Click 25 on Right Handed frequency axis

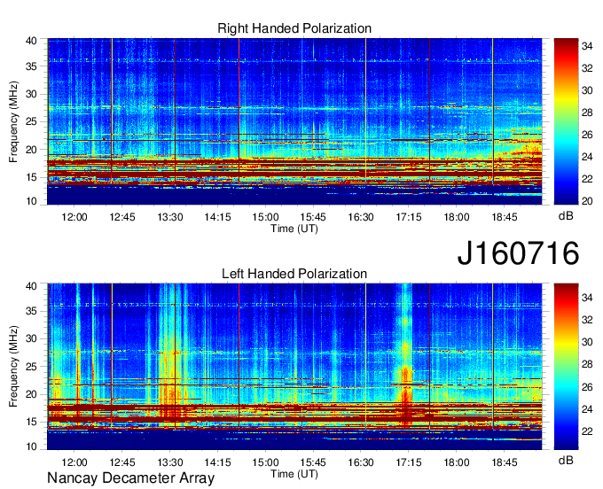(31, 121)
